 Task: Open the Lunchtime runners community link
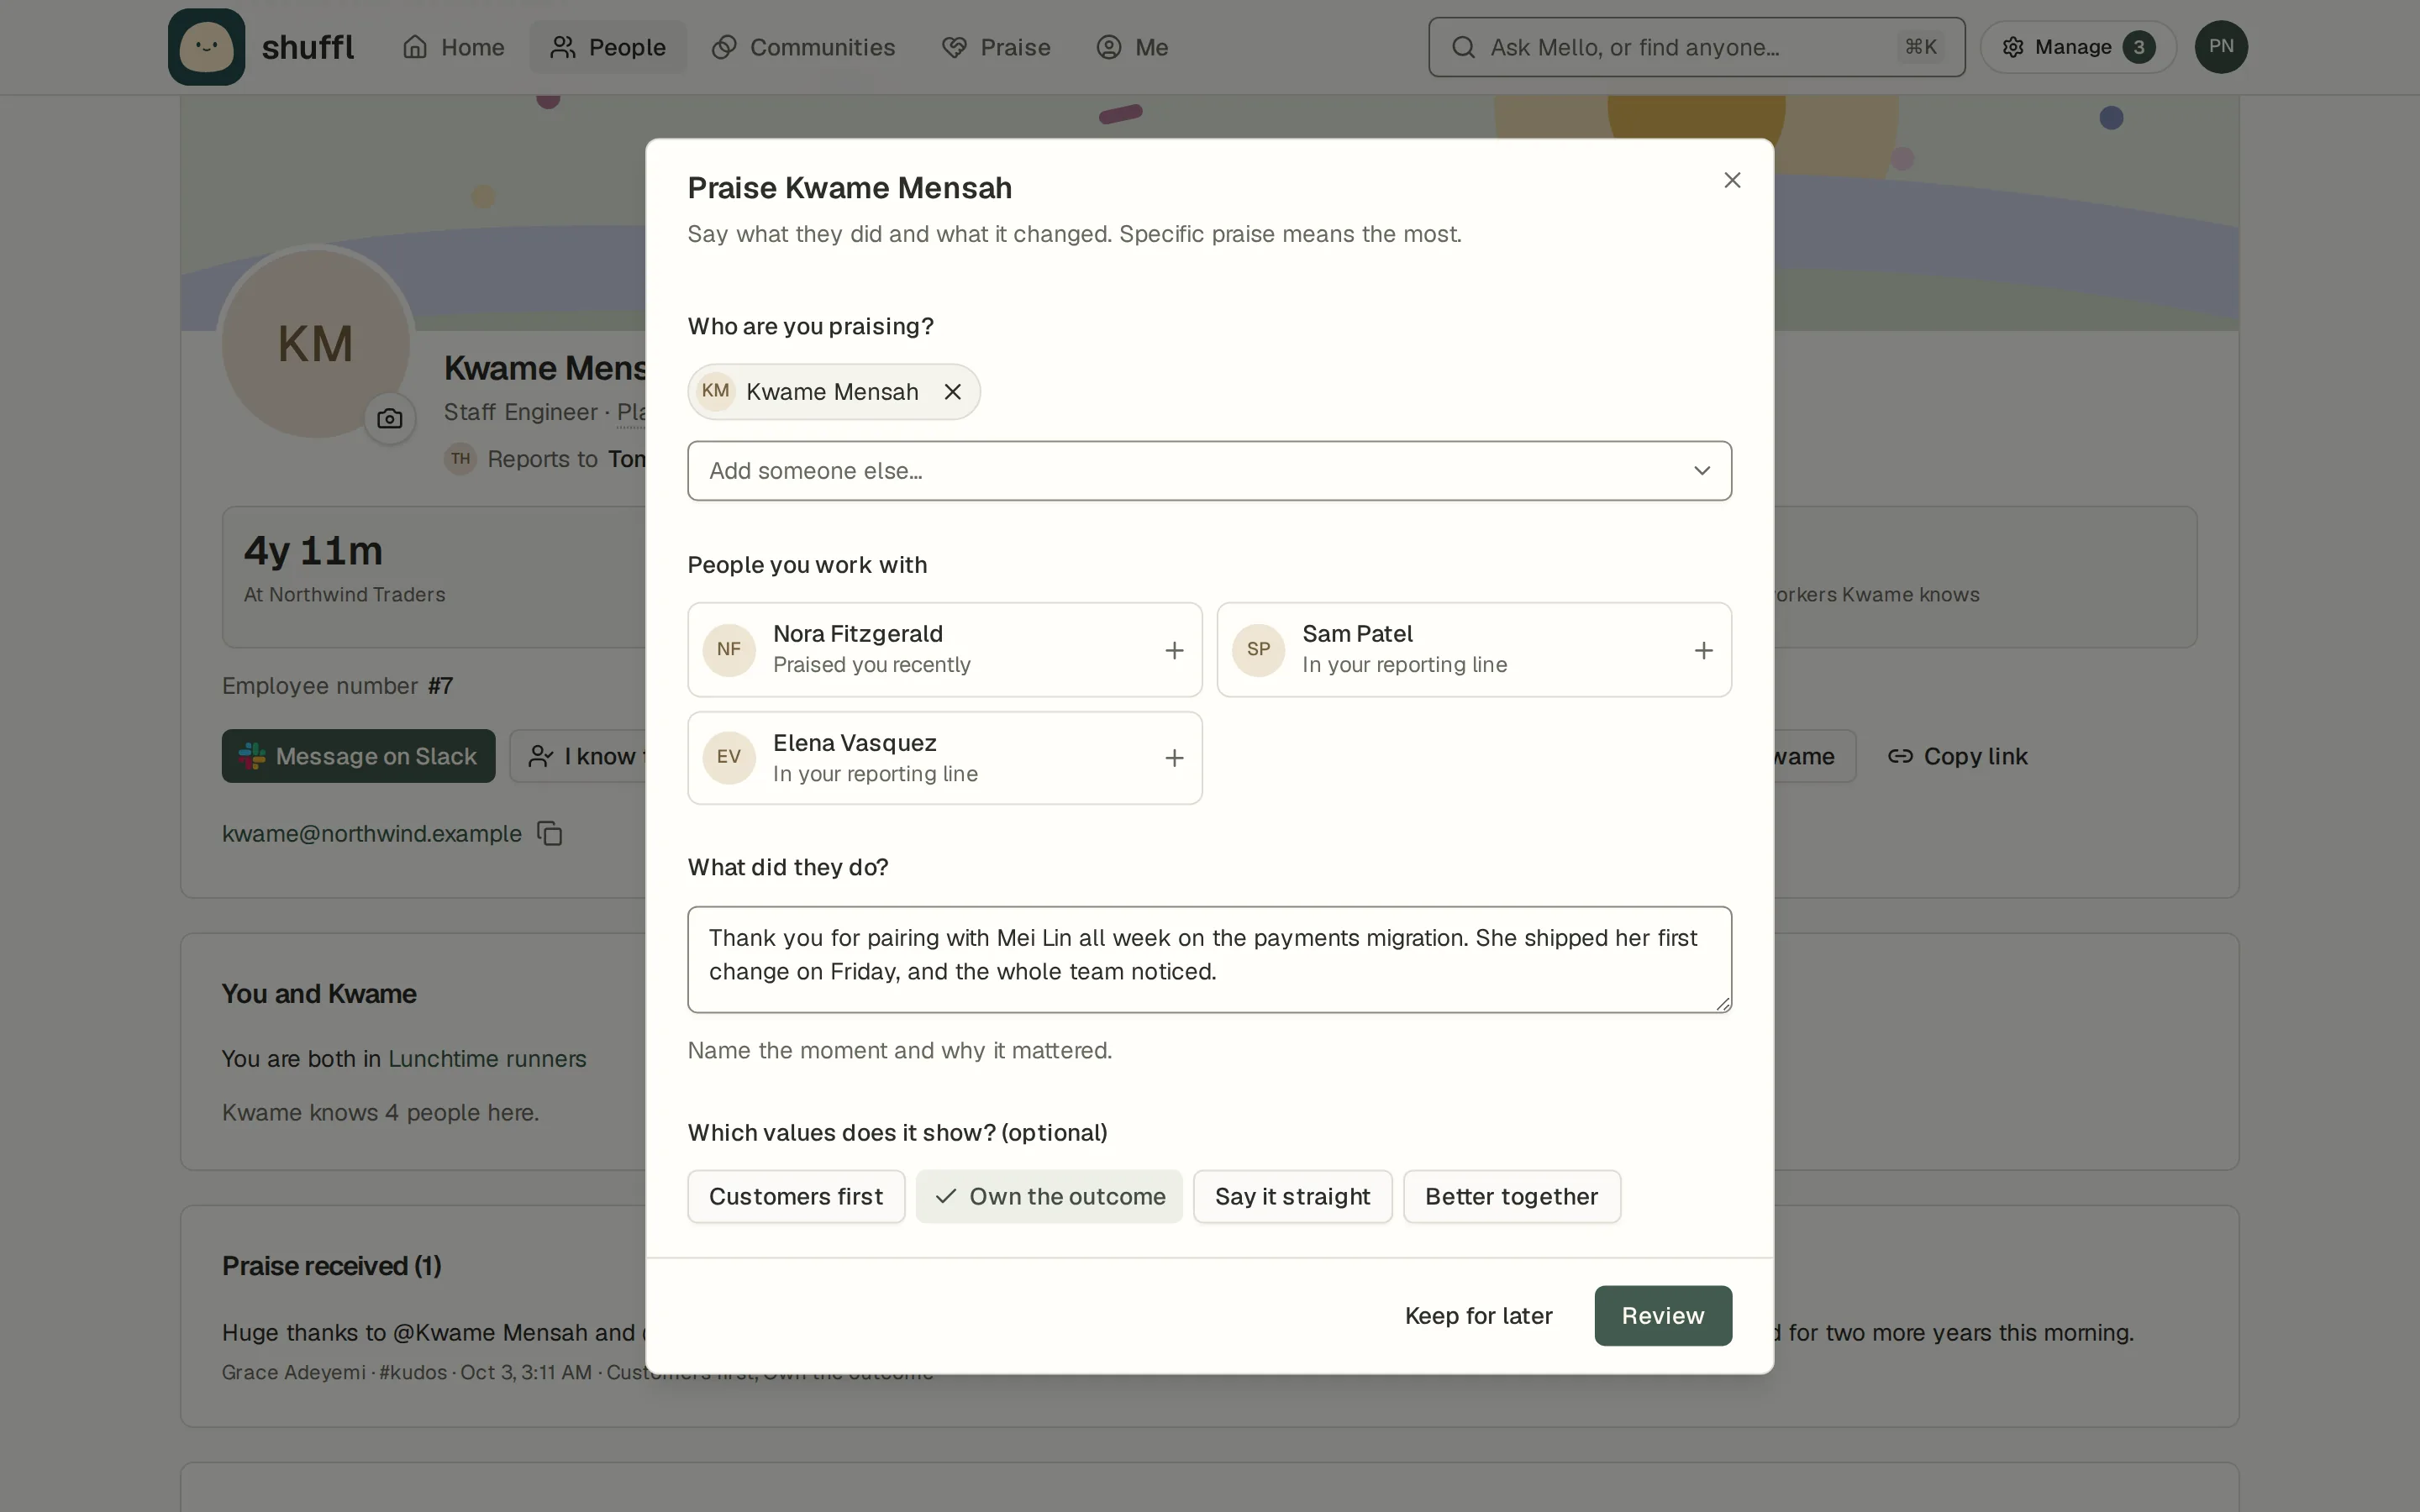pyautogui.click(x=487, y=1058)
